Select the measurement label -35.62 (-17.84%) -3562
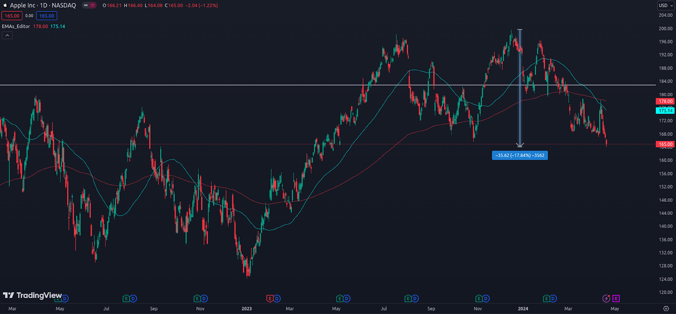The width and height of the screenshot is (676, 314). pos(520,155)
